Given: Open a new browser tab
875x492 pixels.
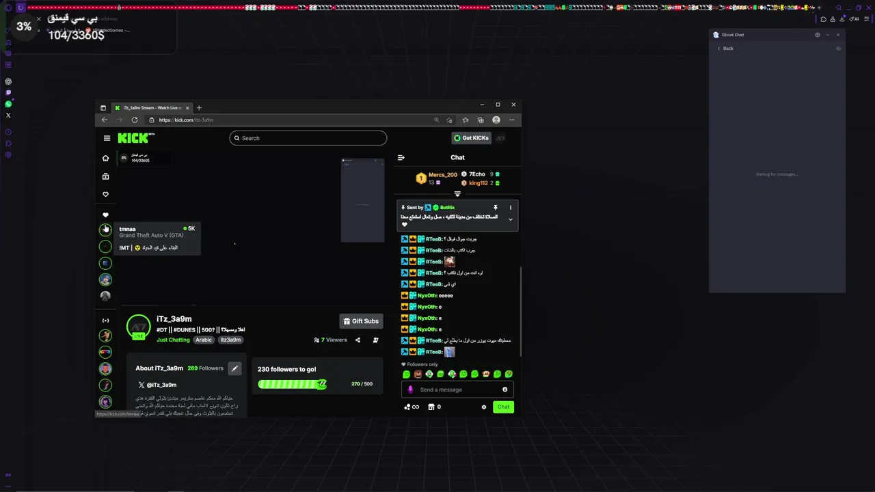Looking at the screenshot, I should click(x=199, y=107).
